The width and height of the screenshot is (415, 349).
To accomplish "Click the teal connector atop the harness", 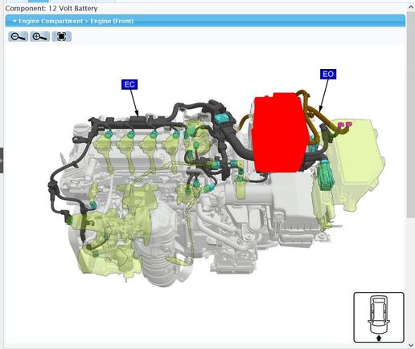I will pos(222,118).
